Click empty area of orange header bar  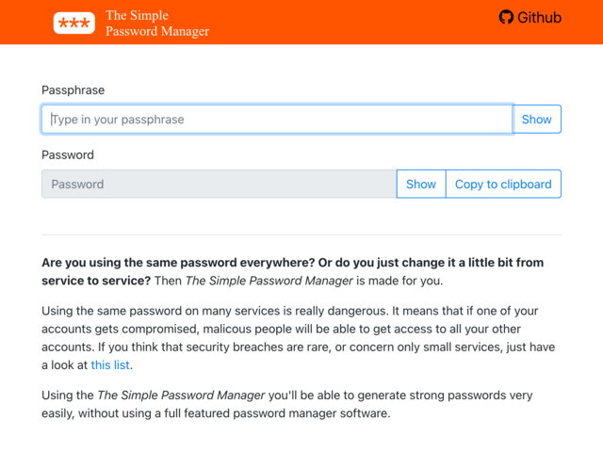346,23
